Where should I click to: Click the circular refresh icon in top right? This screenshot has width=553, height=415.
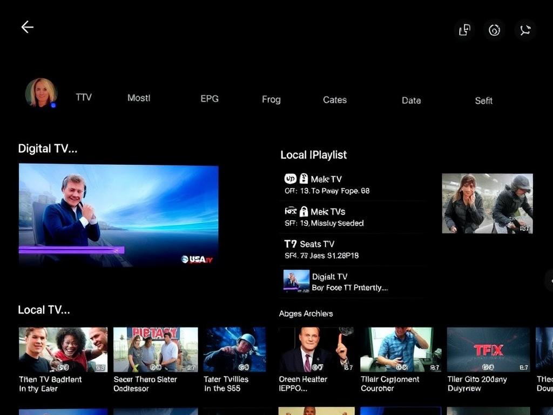point(495,30)
